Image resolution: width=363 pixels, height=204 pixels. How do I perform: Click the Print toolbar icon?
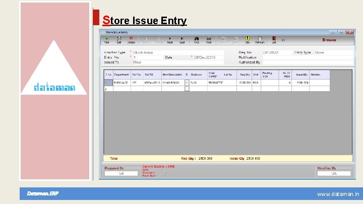click(x=209, y=40)
